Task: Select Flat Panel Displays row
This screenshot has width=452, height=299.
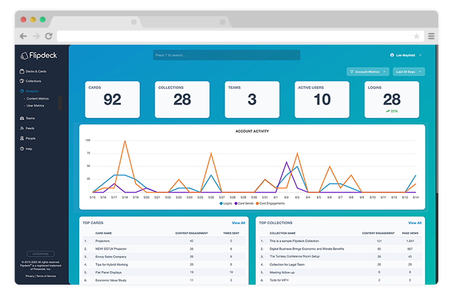Action: point(164,272)
